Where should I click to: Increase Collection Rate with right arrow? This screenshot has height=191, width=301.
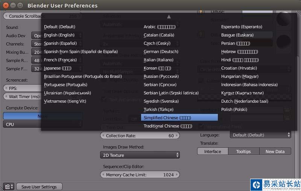point(177,136)
